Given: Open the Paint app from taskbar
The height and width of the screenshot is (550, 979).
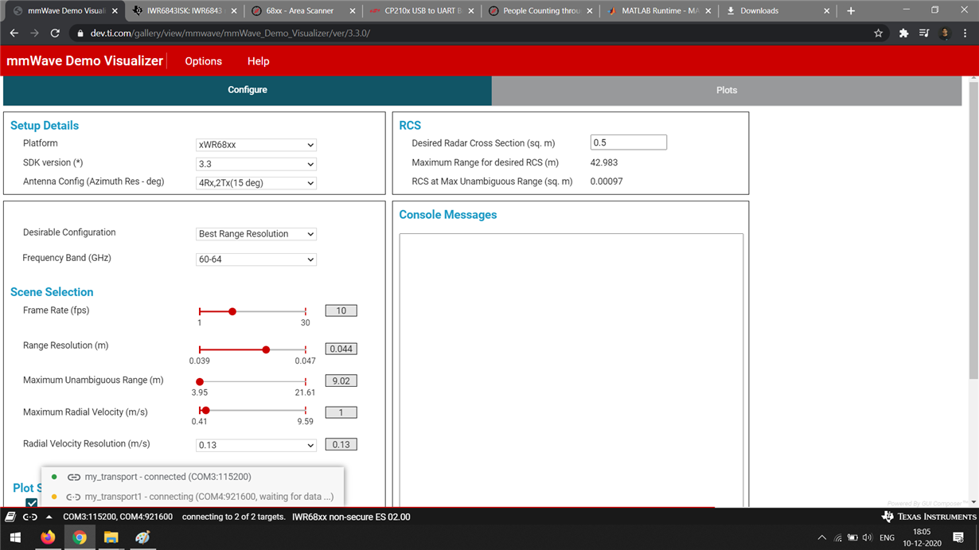Looking at the screenshot, I should pyautogui.click(x=143, y=538).
